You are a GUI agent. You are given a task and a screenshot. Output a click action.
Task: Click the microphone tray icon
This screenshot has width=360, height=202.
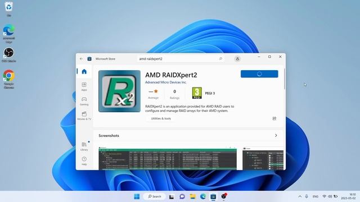click(x=307, y=196)
